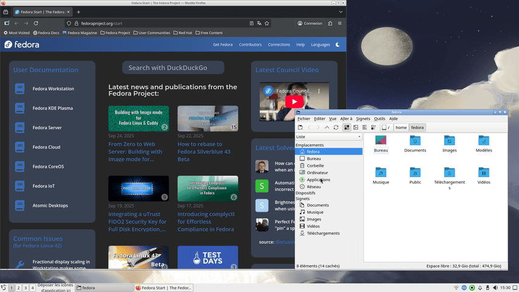Open the Aller à menu
This screenshot has height=292, width=519.
tap(346, 119)
